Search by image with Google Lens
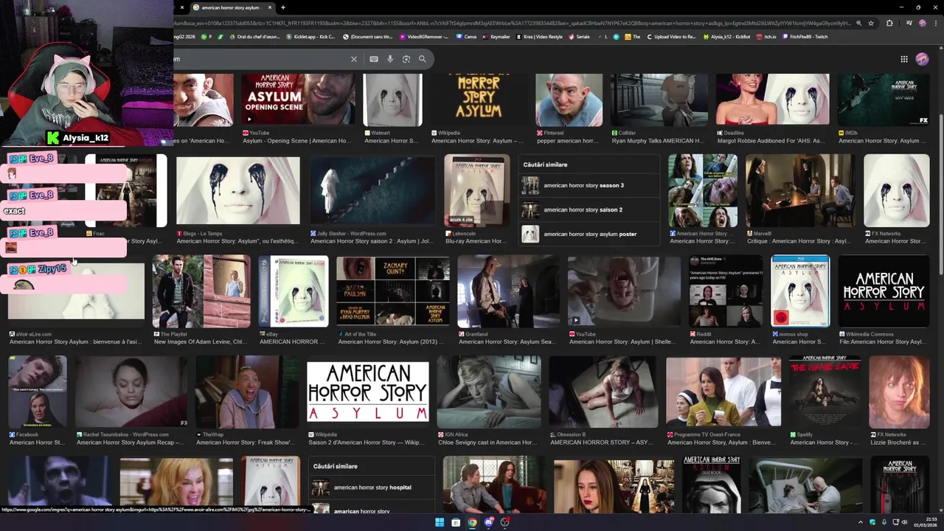Image resolution: width=944 pixels, height=531 pixels. coord(406,59)
